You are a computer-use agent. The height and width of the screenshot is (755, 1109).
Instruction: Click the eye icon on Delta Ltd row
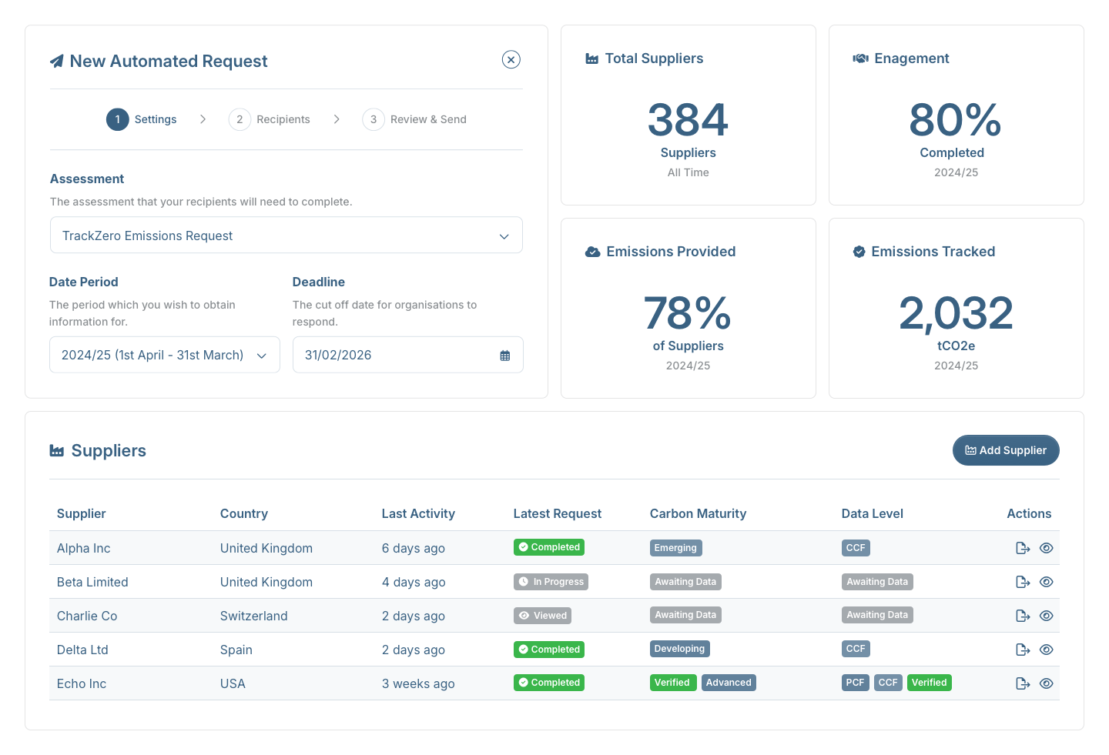1046,650
